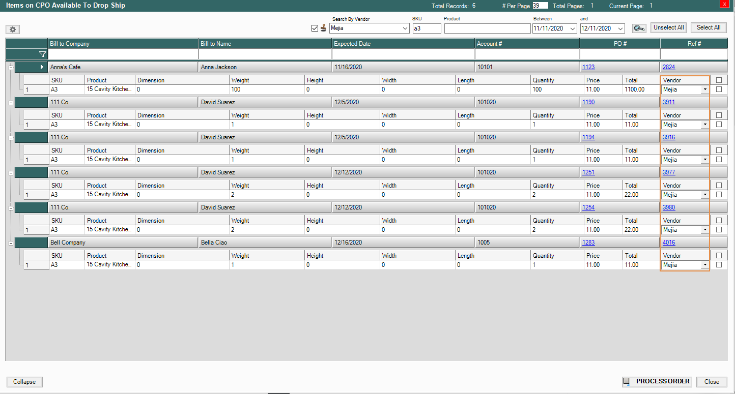Image resolution: width=735 pixels, height=394 pixels.
Task: Click the row arrow beside Anna's Cafe
Action: [x=42, y=67]
